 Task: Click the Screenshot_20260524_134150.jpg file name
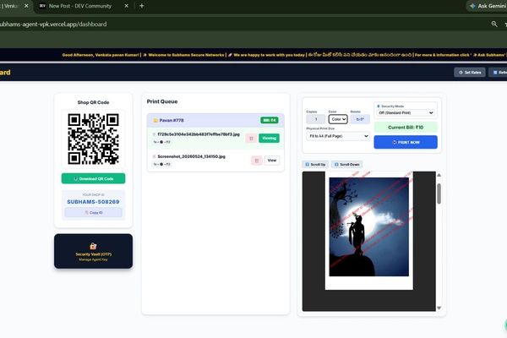192,156
